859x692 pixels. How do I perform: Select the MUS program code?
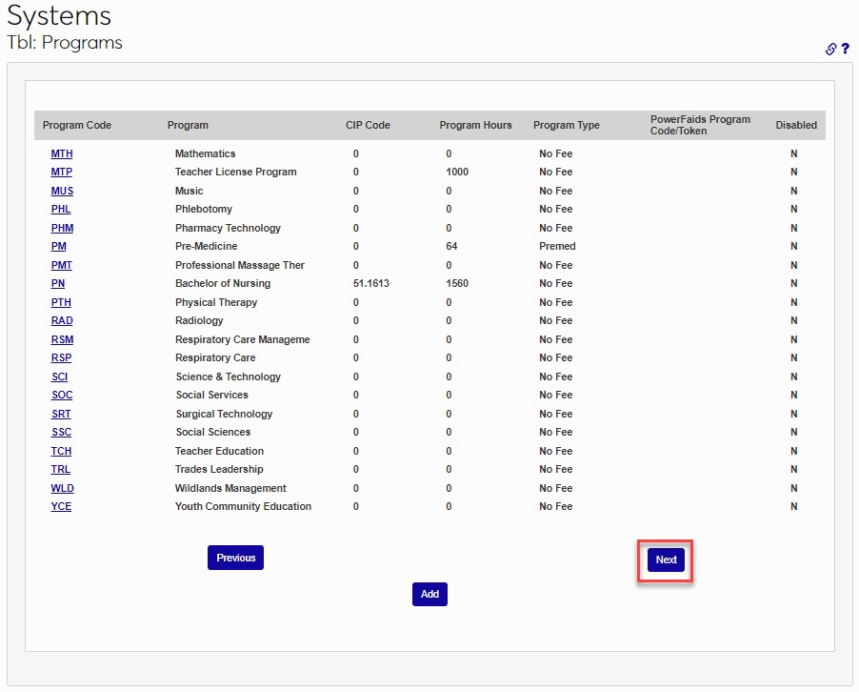[62, 191]
